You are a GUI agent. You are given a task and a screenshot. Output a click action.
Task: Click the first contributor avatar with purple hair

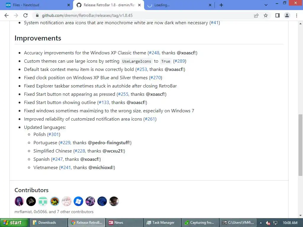tap(19, 201)
